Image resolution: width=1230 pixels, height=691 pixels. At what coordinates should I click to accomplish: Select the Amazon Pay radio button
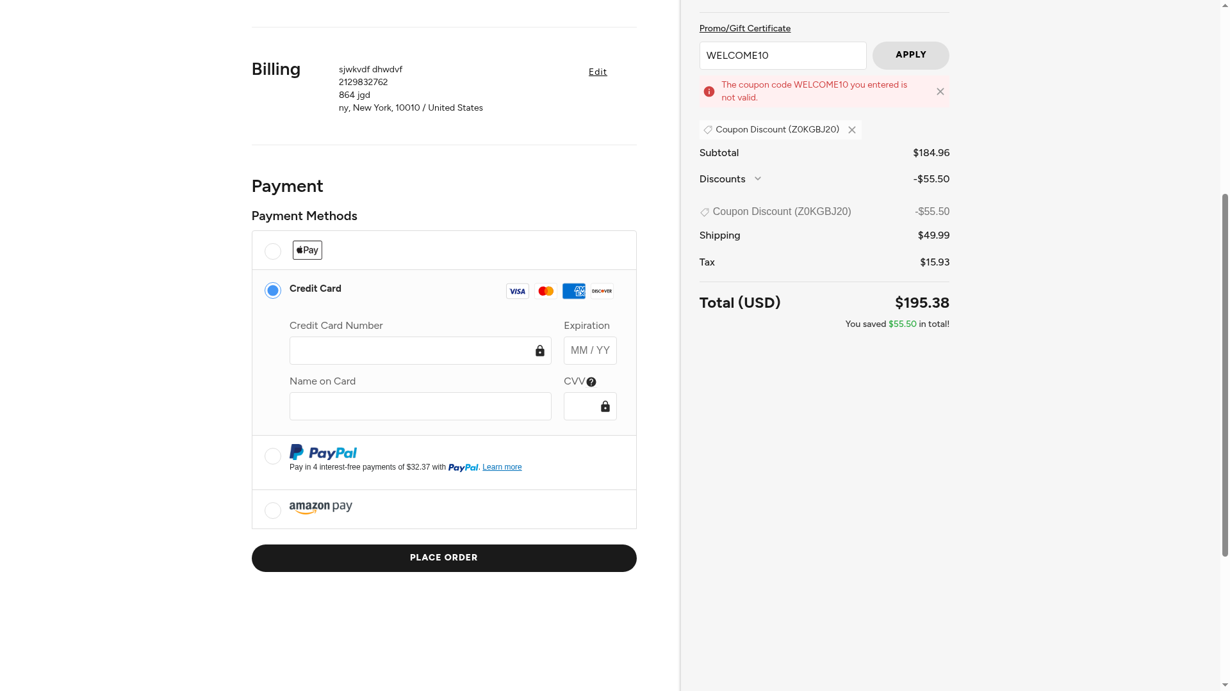272,511
